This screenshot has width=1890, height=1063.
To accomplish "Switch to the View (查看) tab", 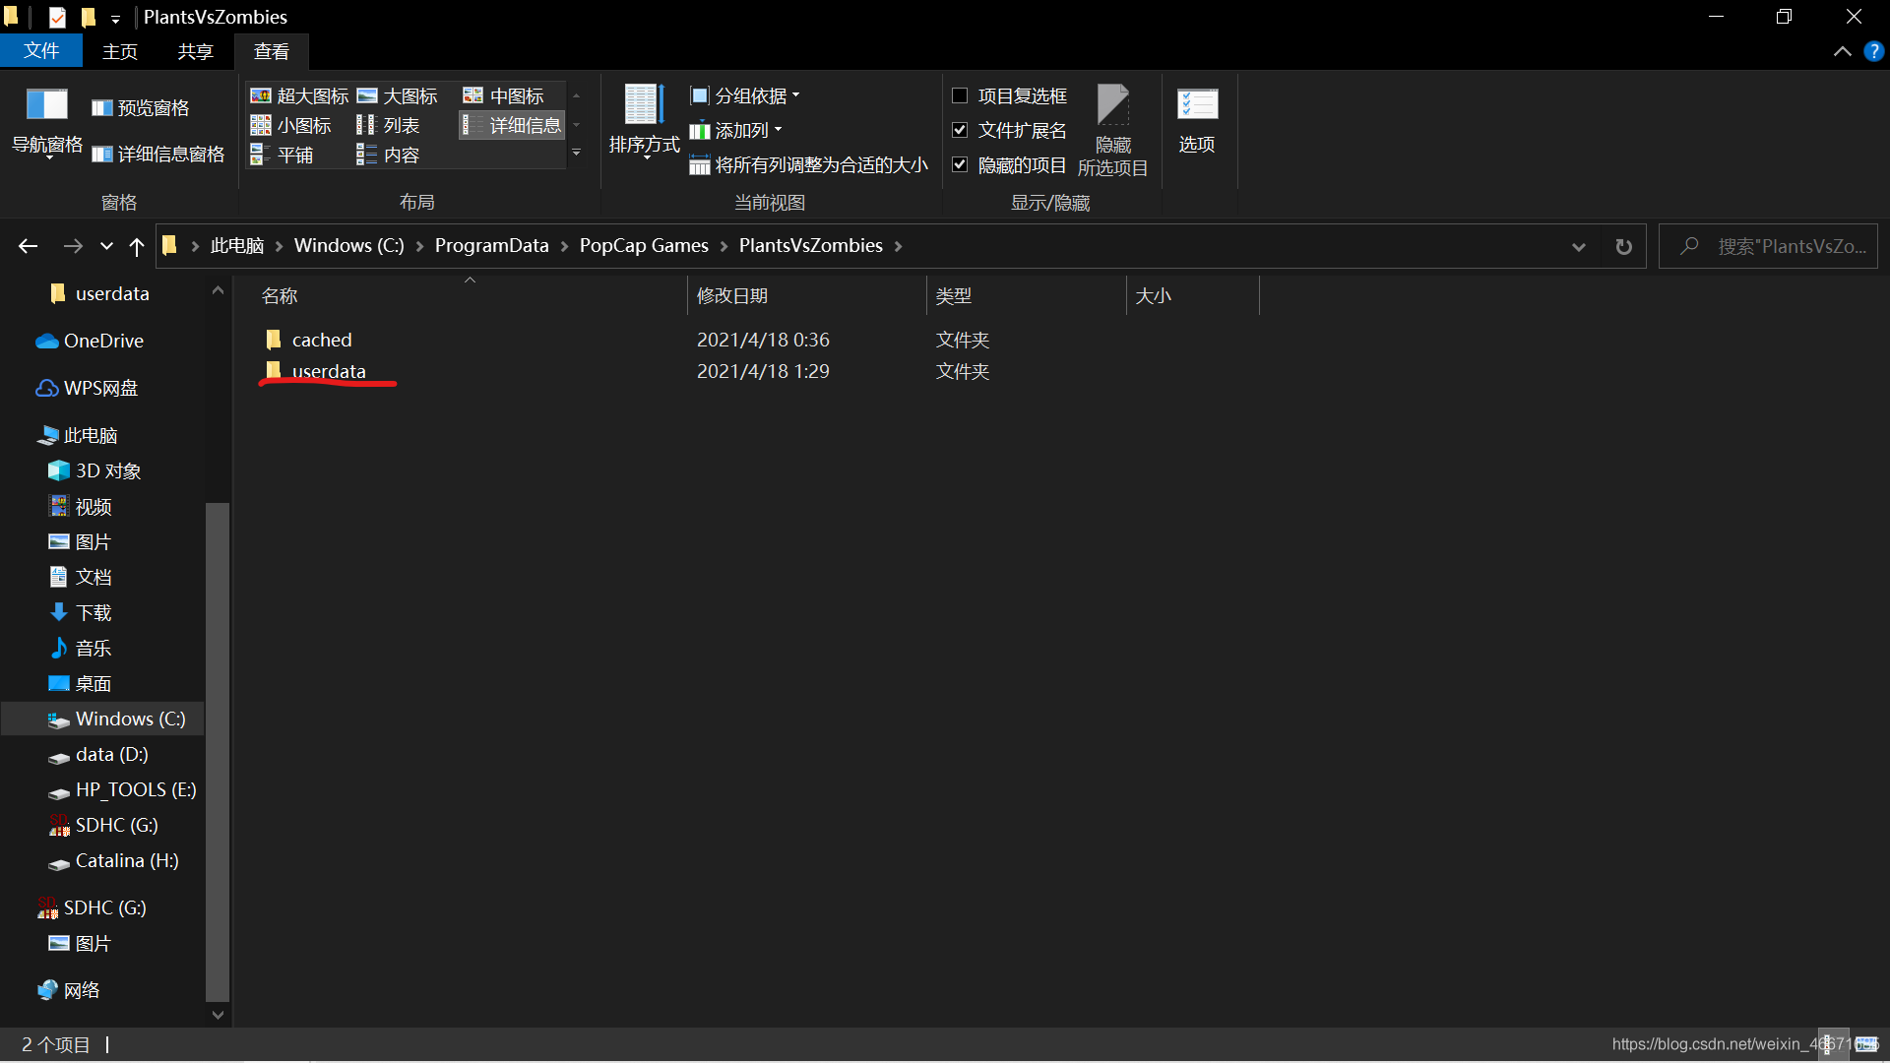I will [272, 51].
